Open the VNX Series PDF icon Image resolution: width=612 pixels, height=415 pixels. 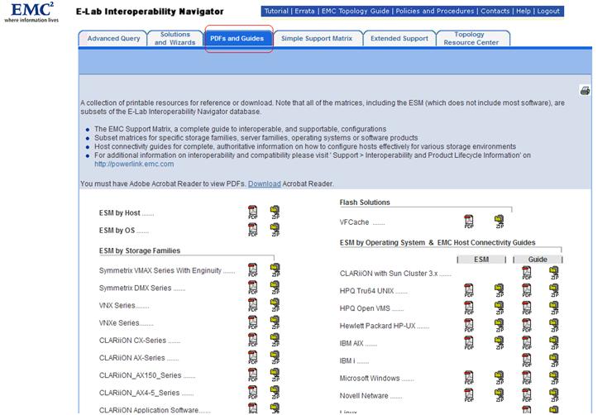click(x=253, y=305)
